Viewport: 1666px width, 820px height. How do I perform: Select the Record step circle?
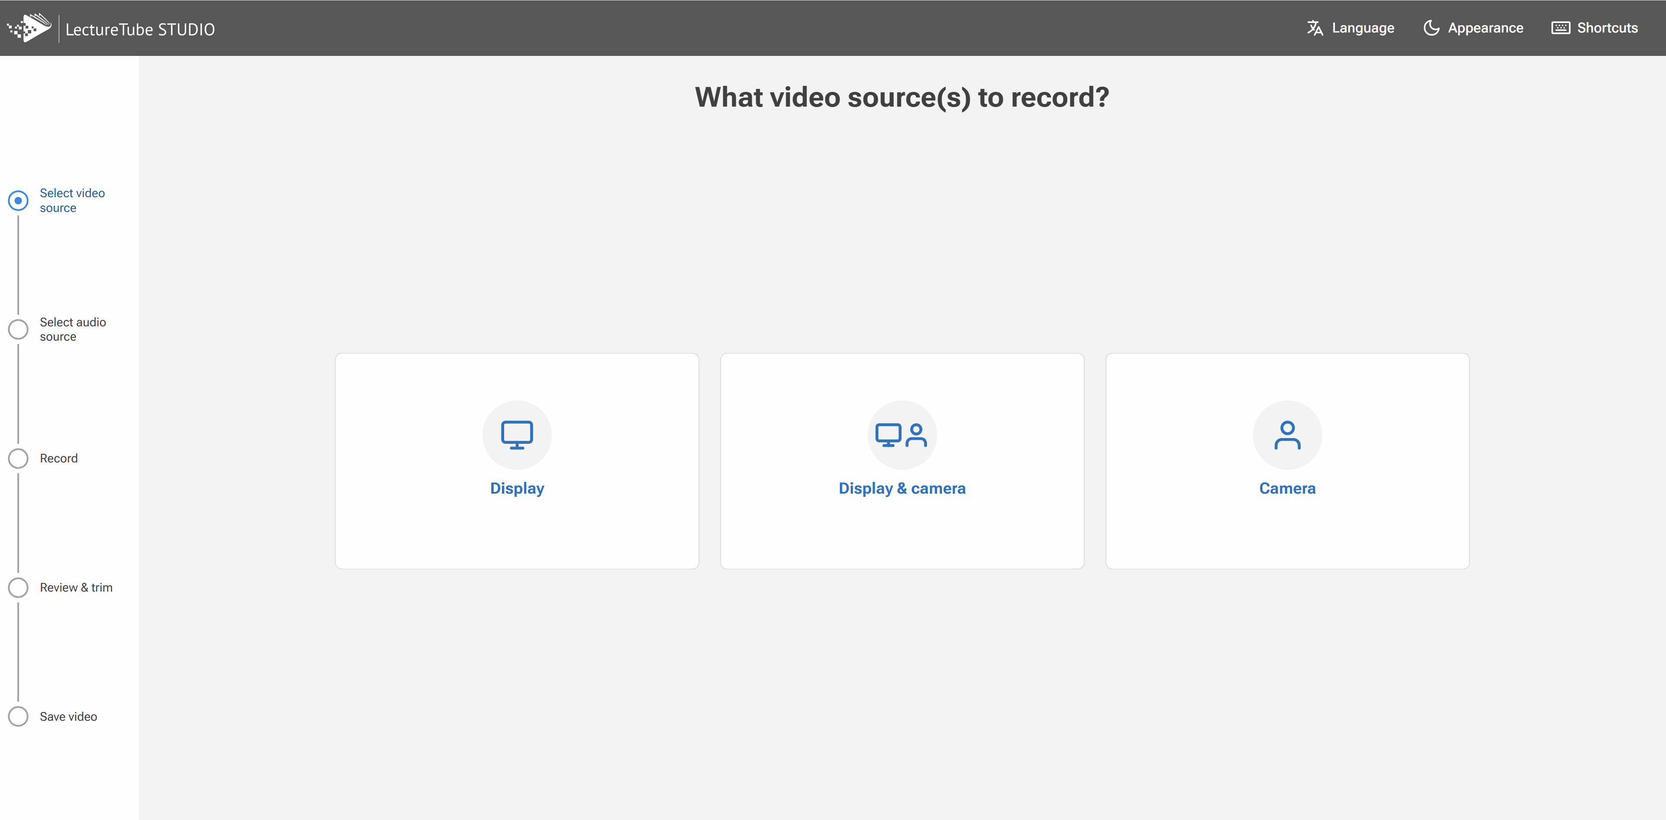[18, 458]
